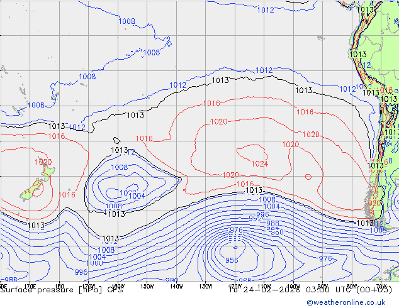Click the 1000 isobar label
399x308 pixels.
pos(94,263)
